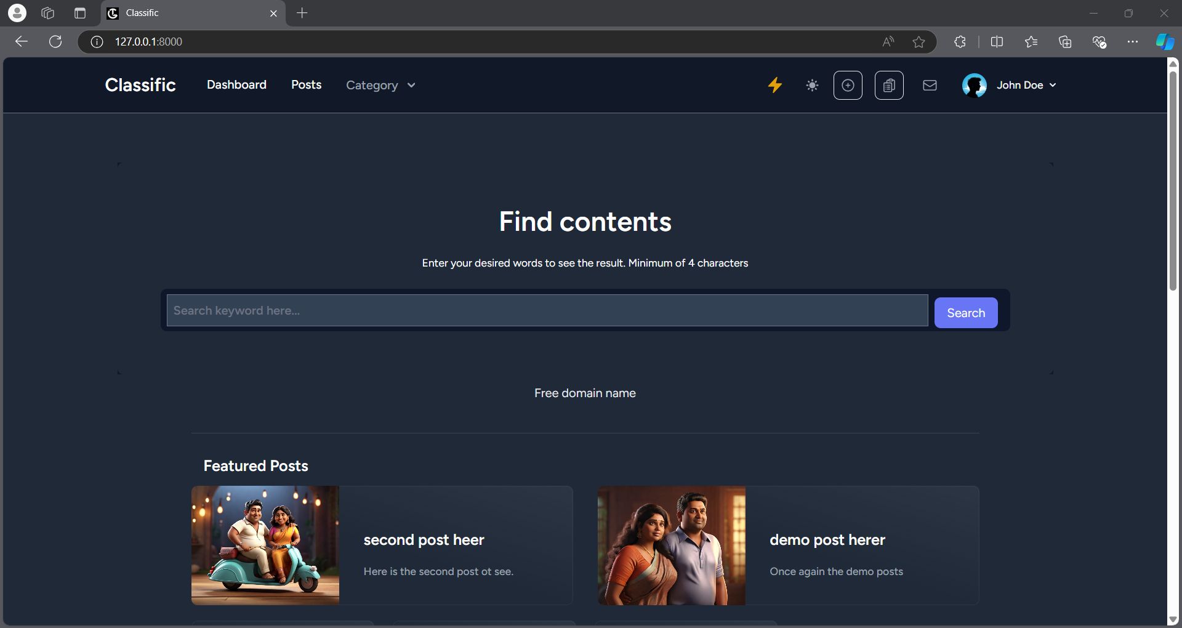This screenshot has height=628, width=1182.
Task: Open the clipboard copy icon in navbar
Action: [889, 85]
